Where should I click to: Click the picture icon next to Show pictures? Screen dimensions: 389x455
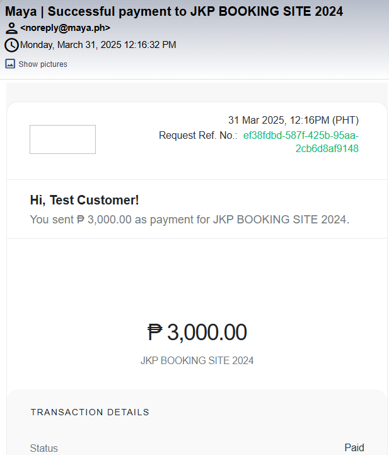tap(10, 64)
